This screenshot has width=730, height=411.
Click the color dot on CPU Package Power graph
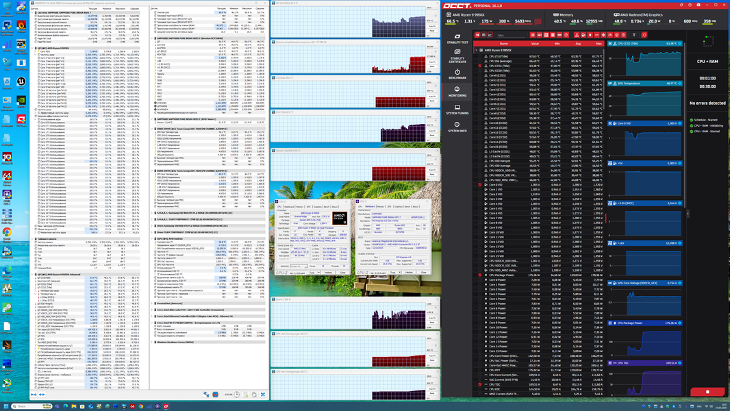679,323
